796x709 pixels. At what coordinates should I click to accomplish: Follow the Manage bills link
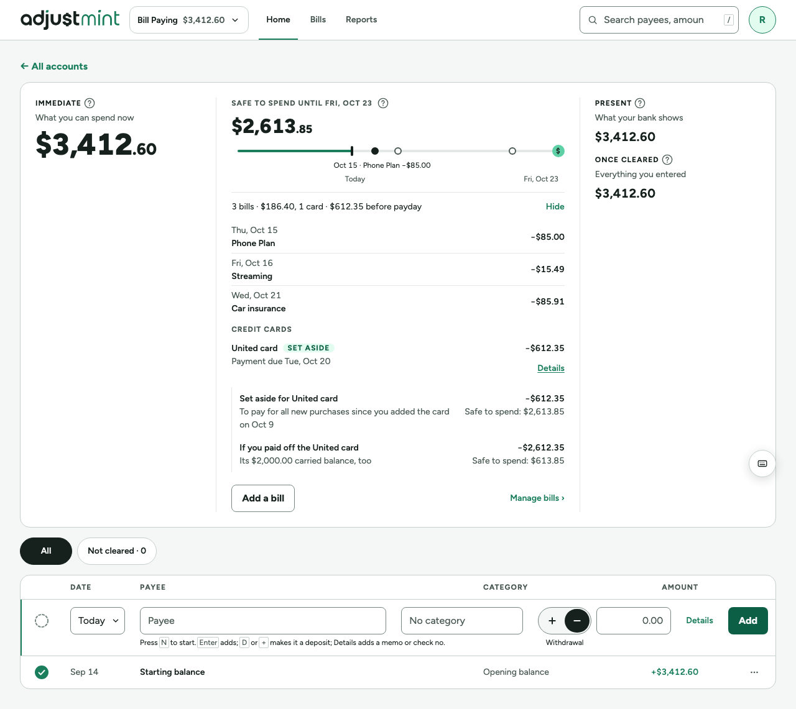click(537, 498)
